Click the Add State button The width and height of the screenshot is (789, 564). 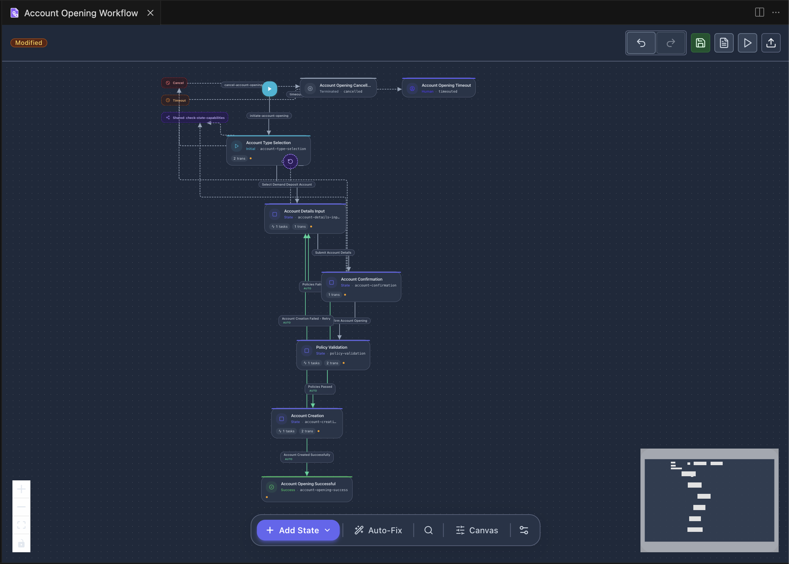click(x=298, y=530)
